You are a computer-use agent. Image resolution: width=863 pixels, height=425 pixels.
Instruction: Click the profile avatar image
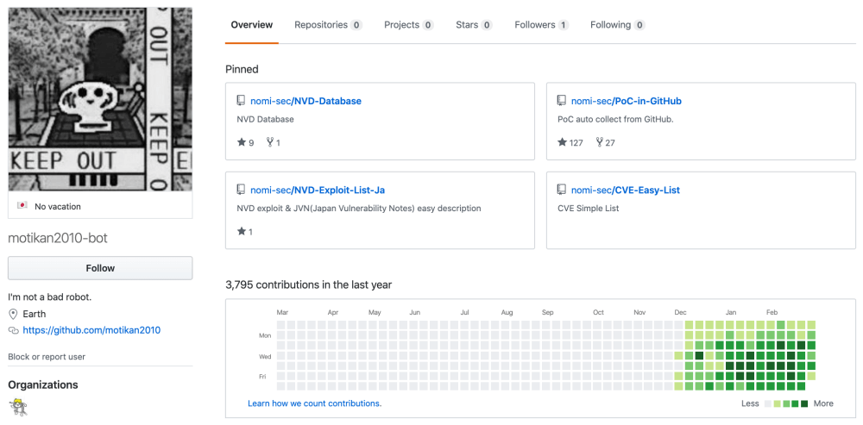click(x=100, y=99)
